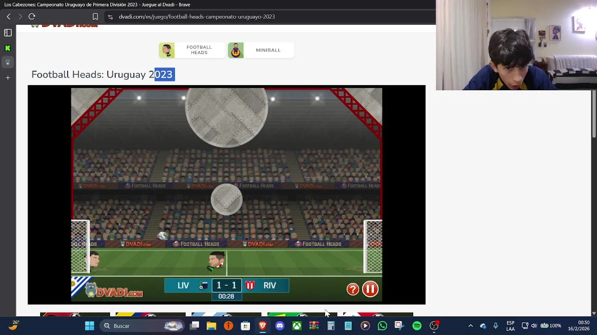Open WhatsApp from taskbar

382,326
